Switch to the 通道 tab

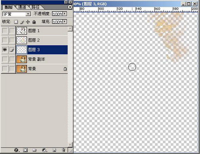(22, 7)
